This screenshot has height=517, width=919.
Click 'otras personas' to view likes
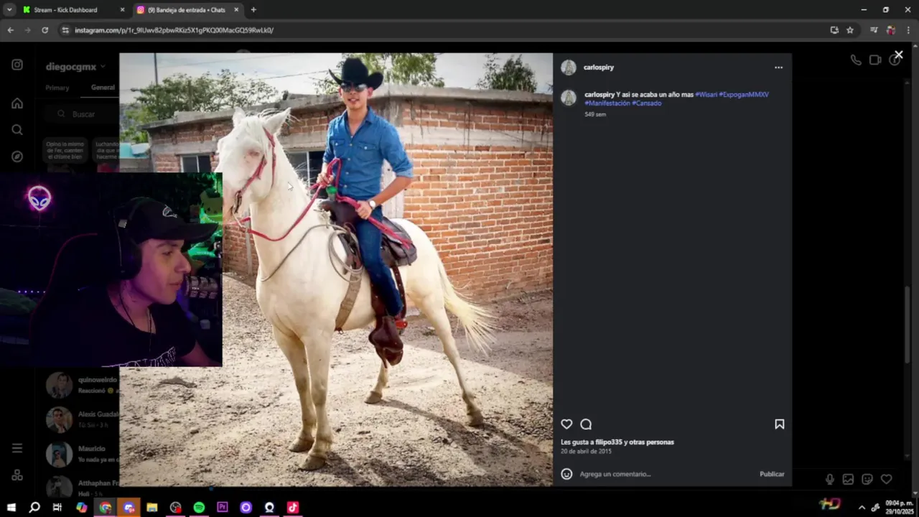651,442
